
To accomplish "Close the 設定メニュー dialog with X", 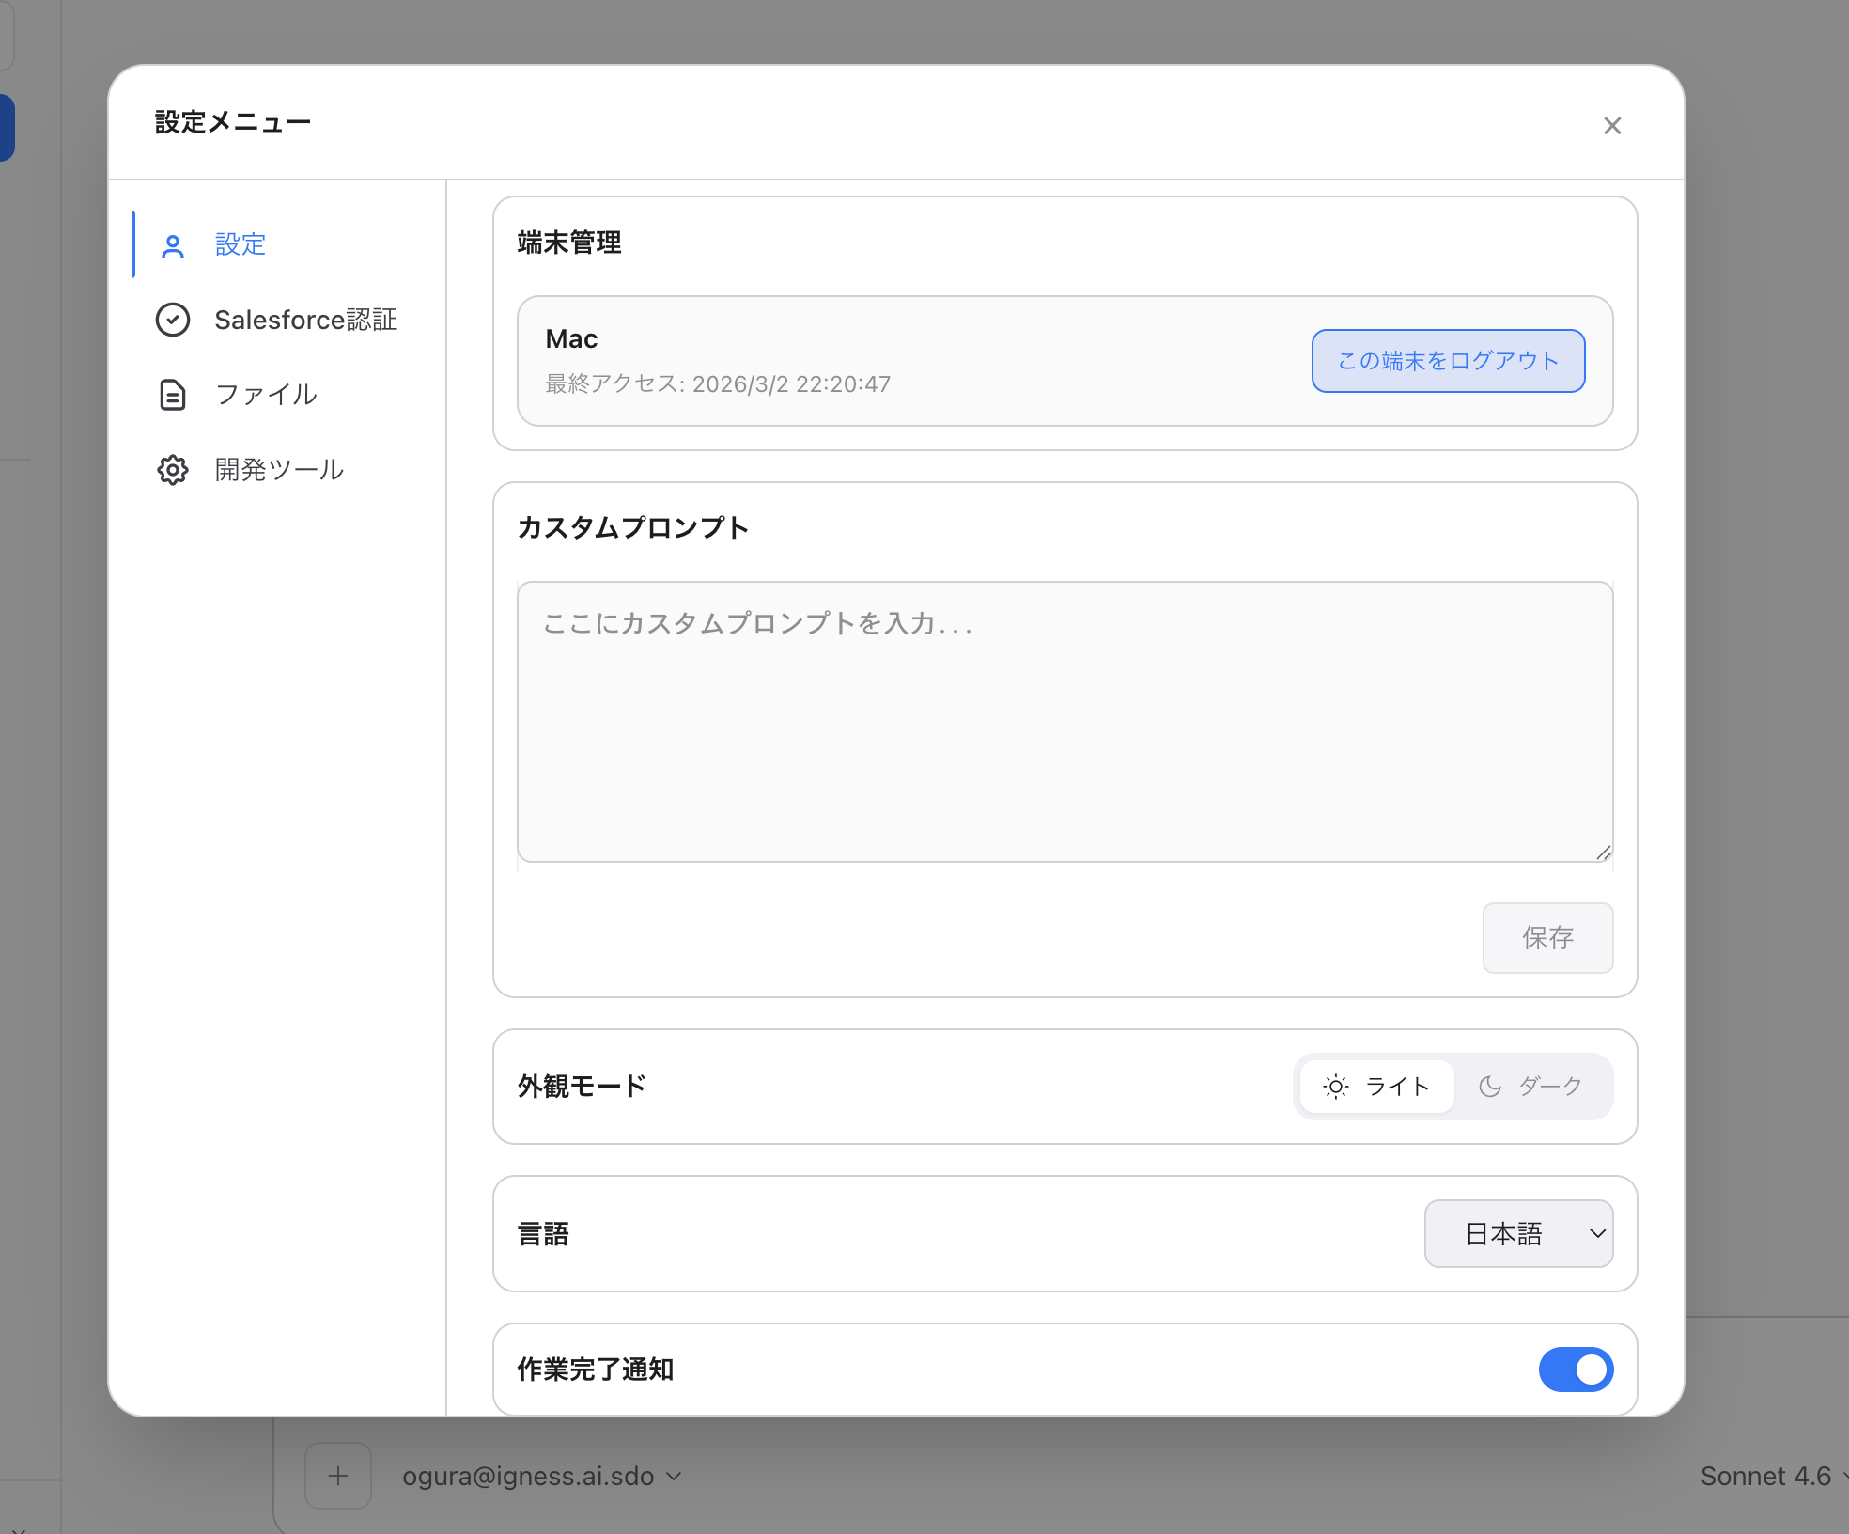I will [x=1612, y=126].
